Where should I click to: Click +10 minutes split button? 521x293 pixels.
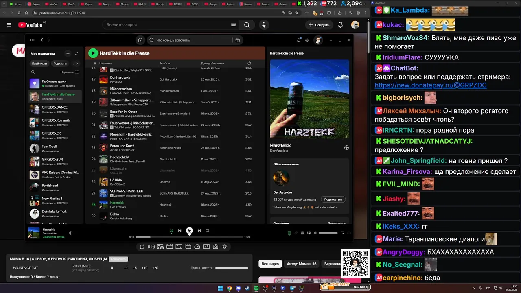[144, 268]
